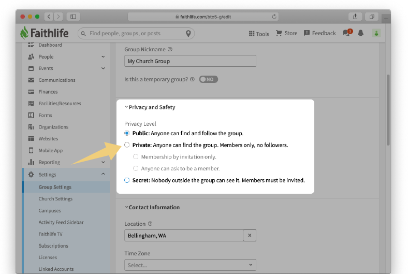The width and height of the screenshot is (408, 274).
Task: Click the location pin in the search bar
Action: [188, 33]
